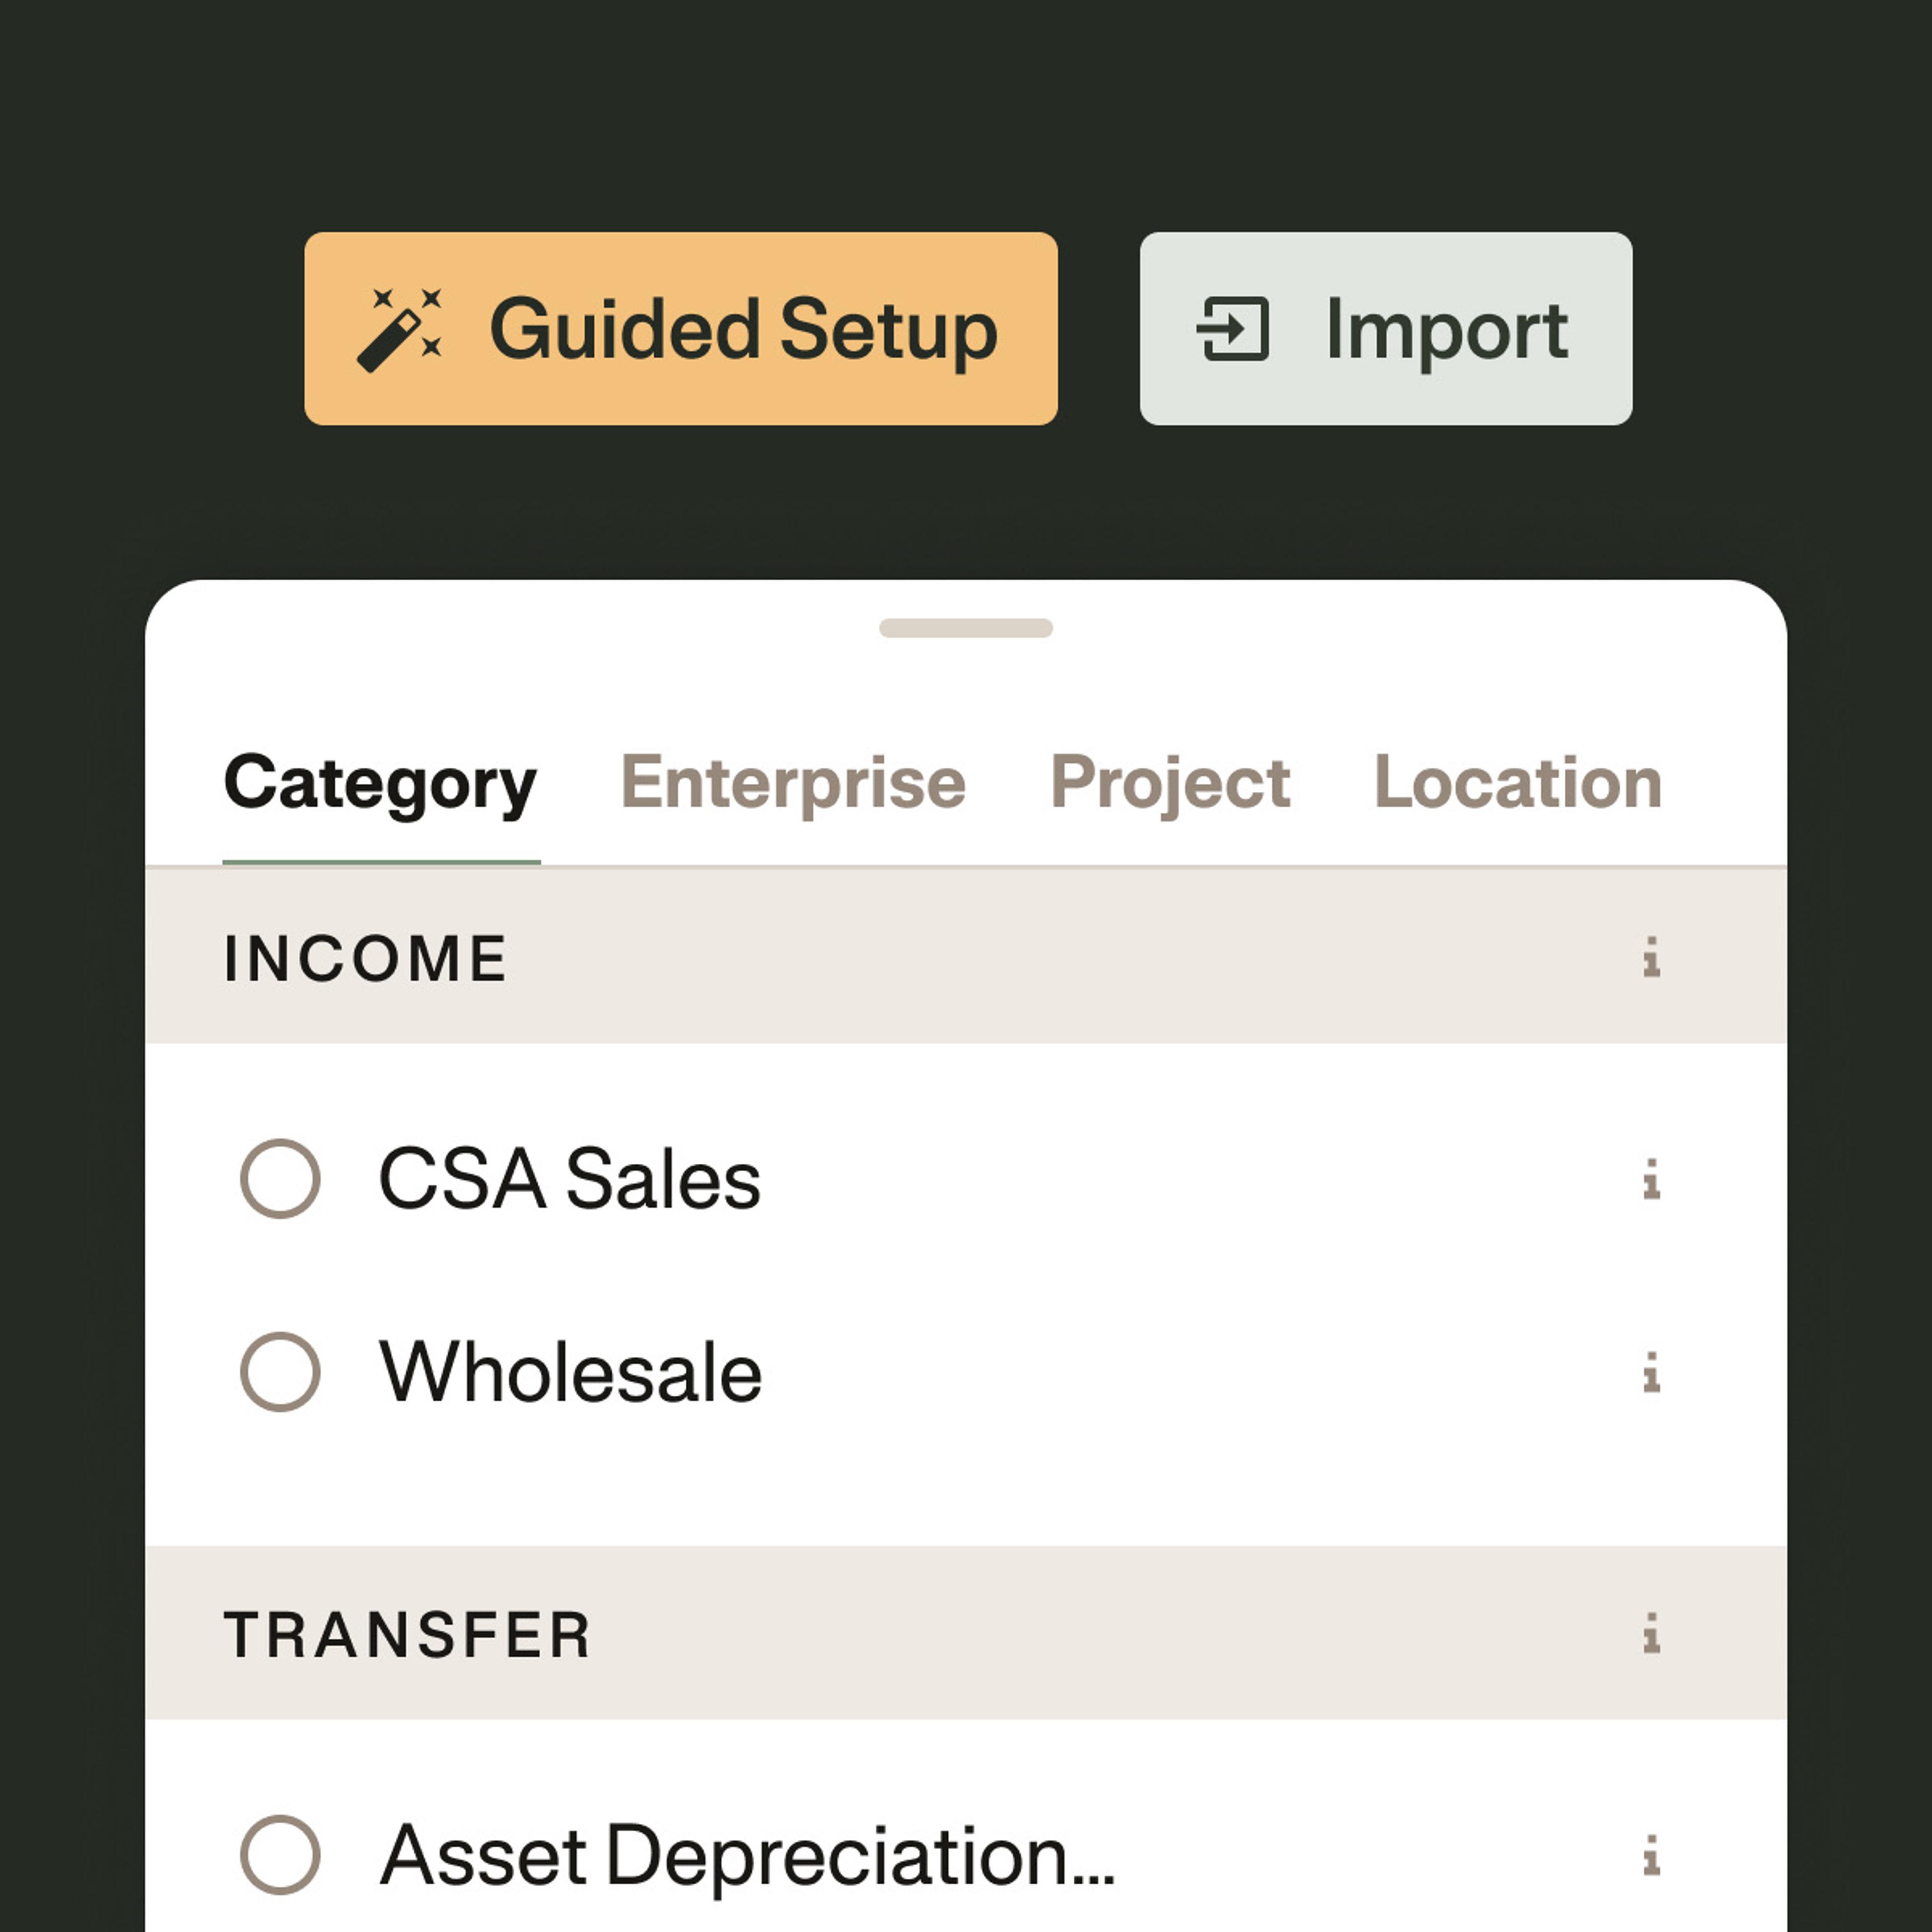
Task: Select the Asset Depreciation radio button
Action: (x=281, y=1856)
